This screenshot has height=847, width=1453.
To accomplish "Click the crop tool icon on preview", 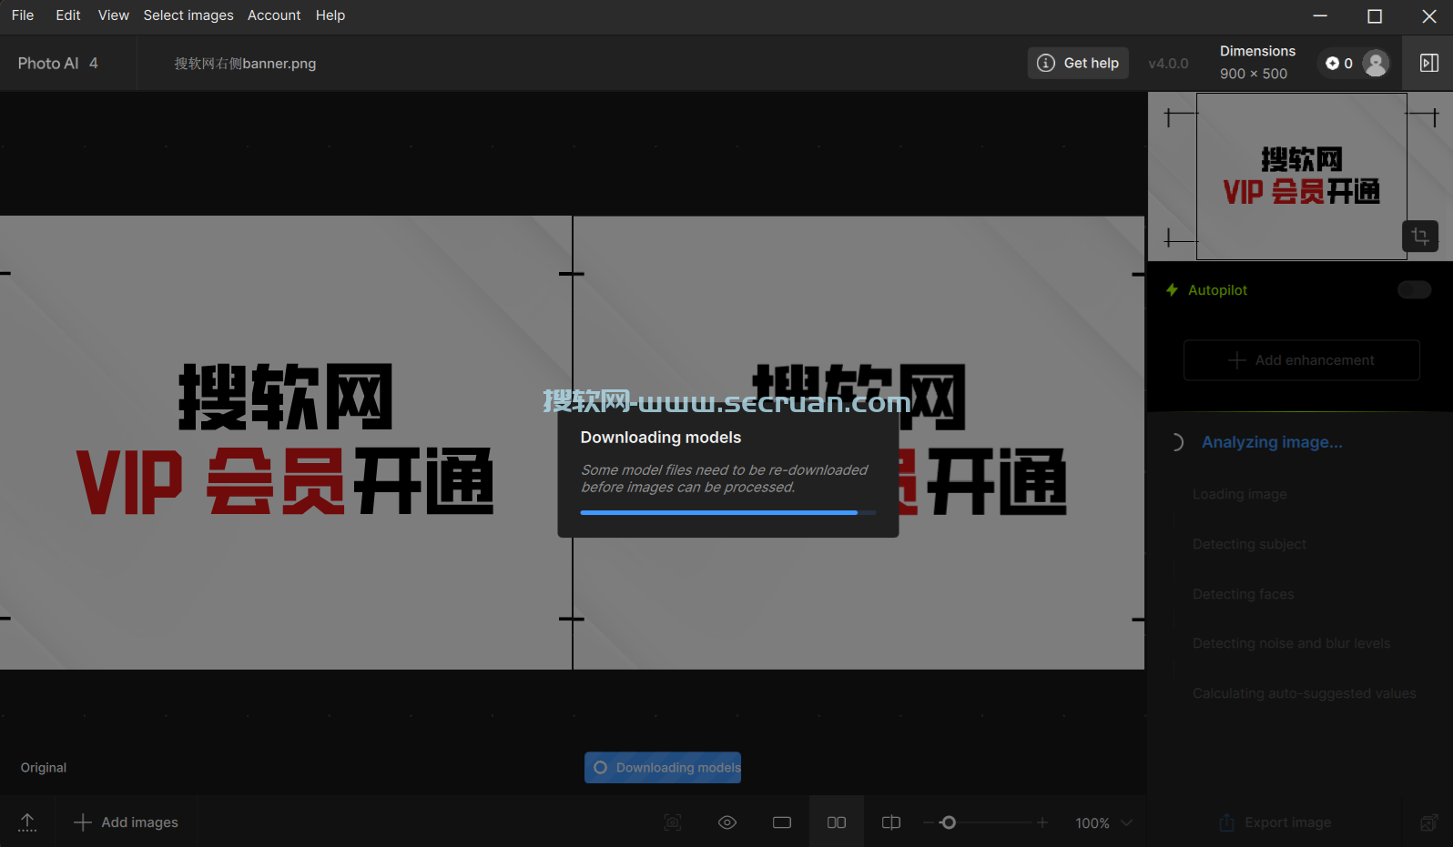I will 1420,237.
